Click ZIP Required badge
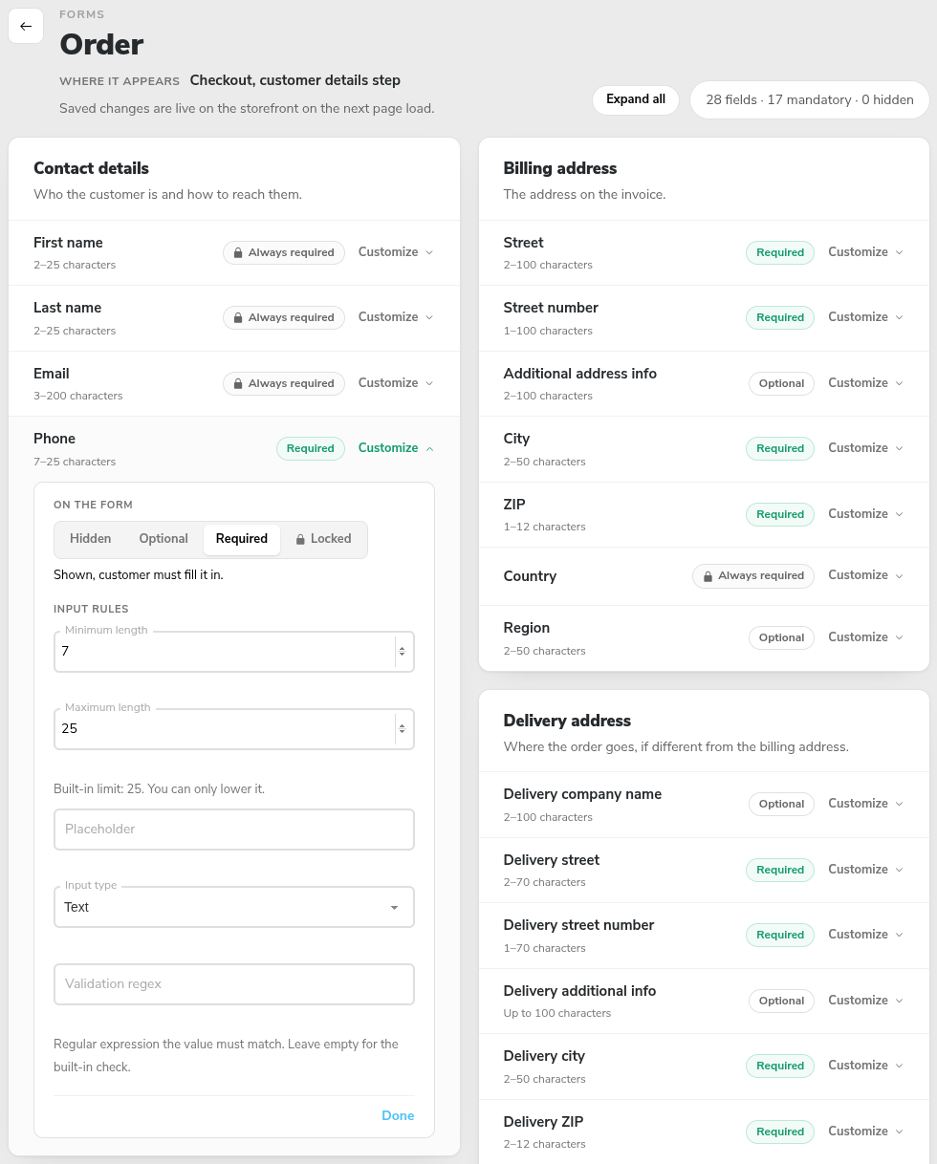Screen dimensions: 937x1164 780,514
